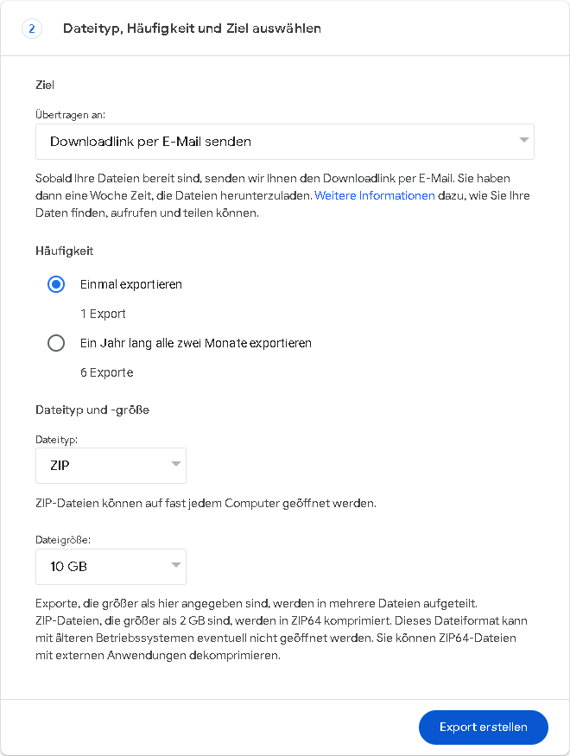Open the 'Downloadlink per E-Mail senden' dropdown
The image size is (570, 756).
tap(284, 141)
